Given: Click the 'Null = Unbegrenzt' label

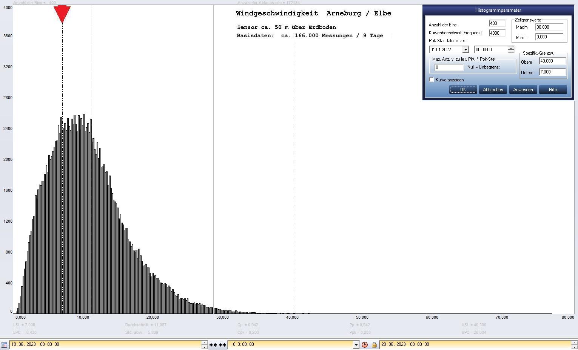Looking at the screenshot, I should tap(483, 67).
